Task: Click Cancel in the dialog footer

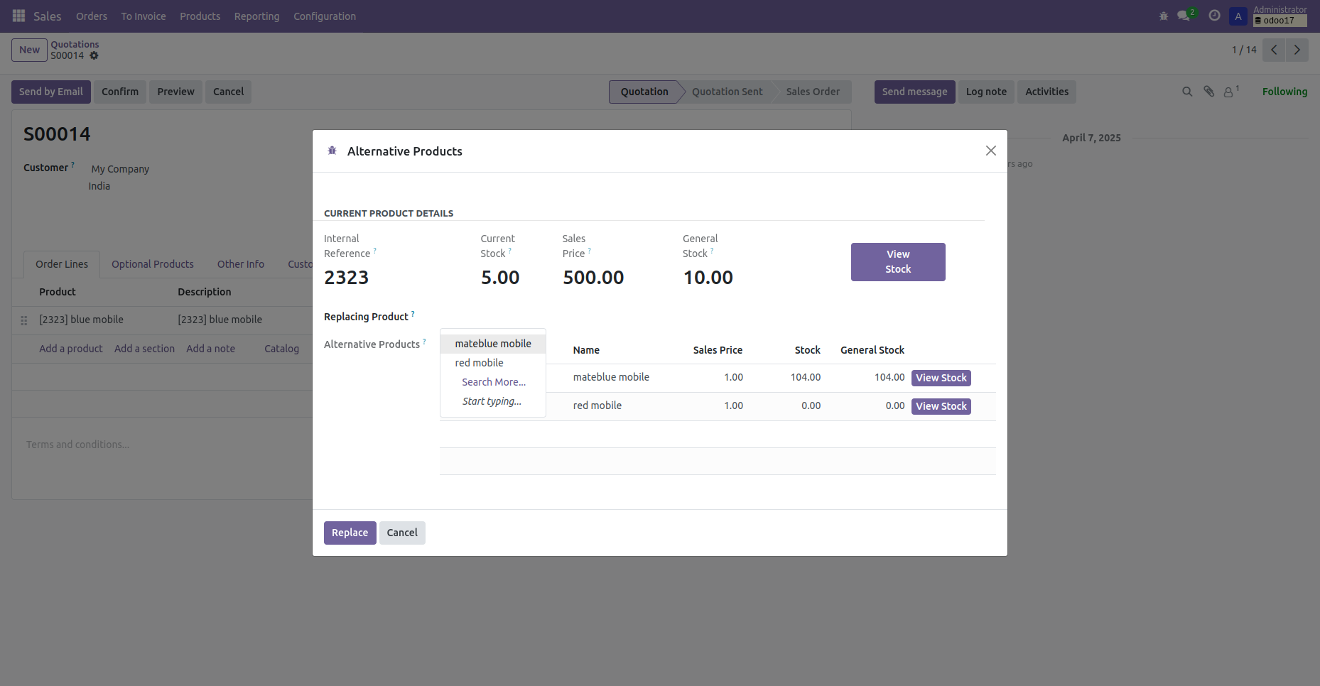Action: click(x=401, y=533)
